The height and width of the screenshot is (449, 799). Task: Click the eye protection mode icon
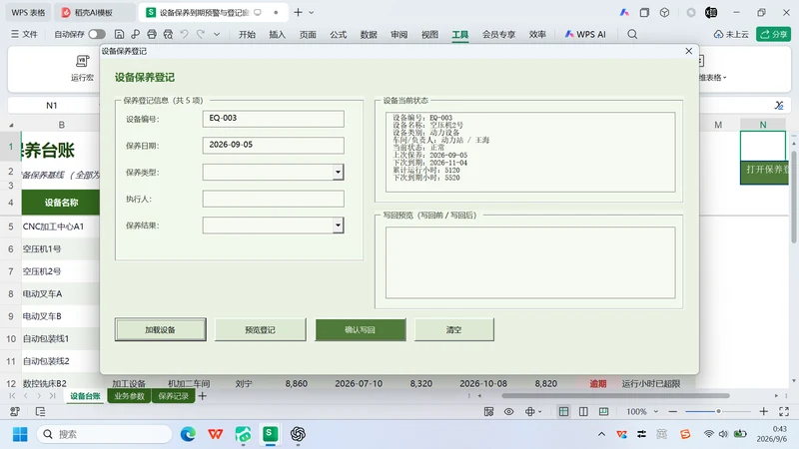tap(509, 411)
